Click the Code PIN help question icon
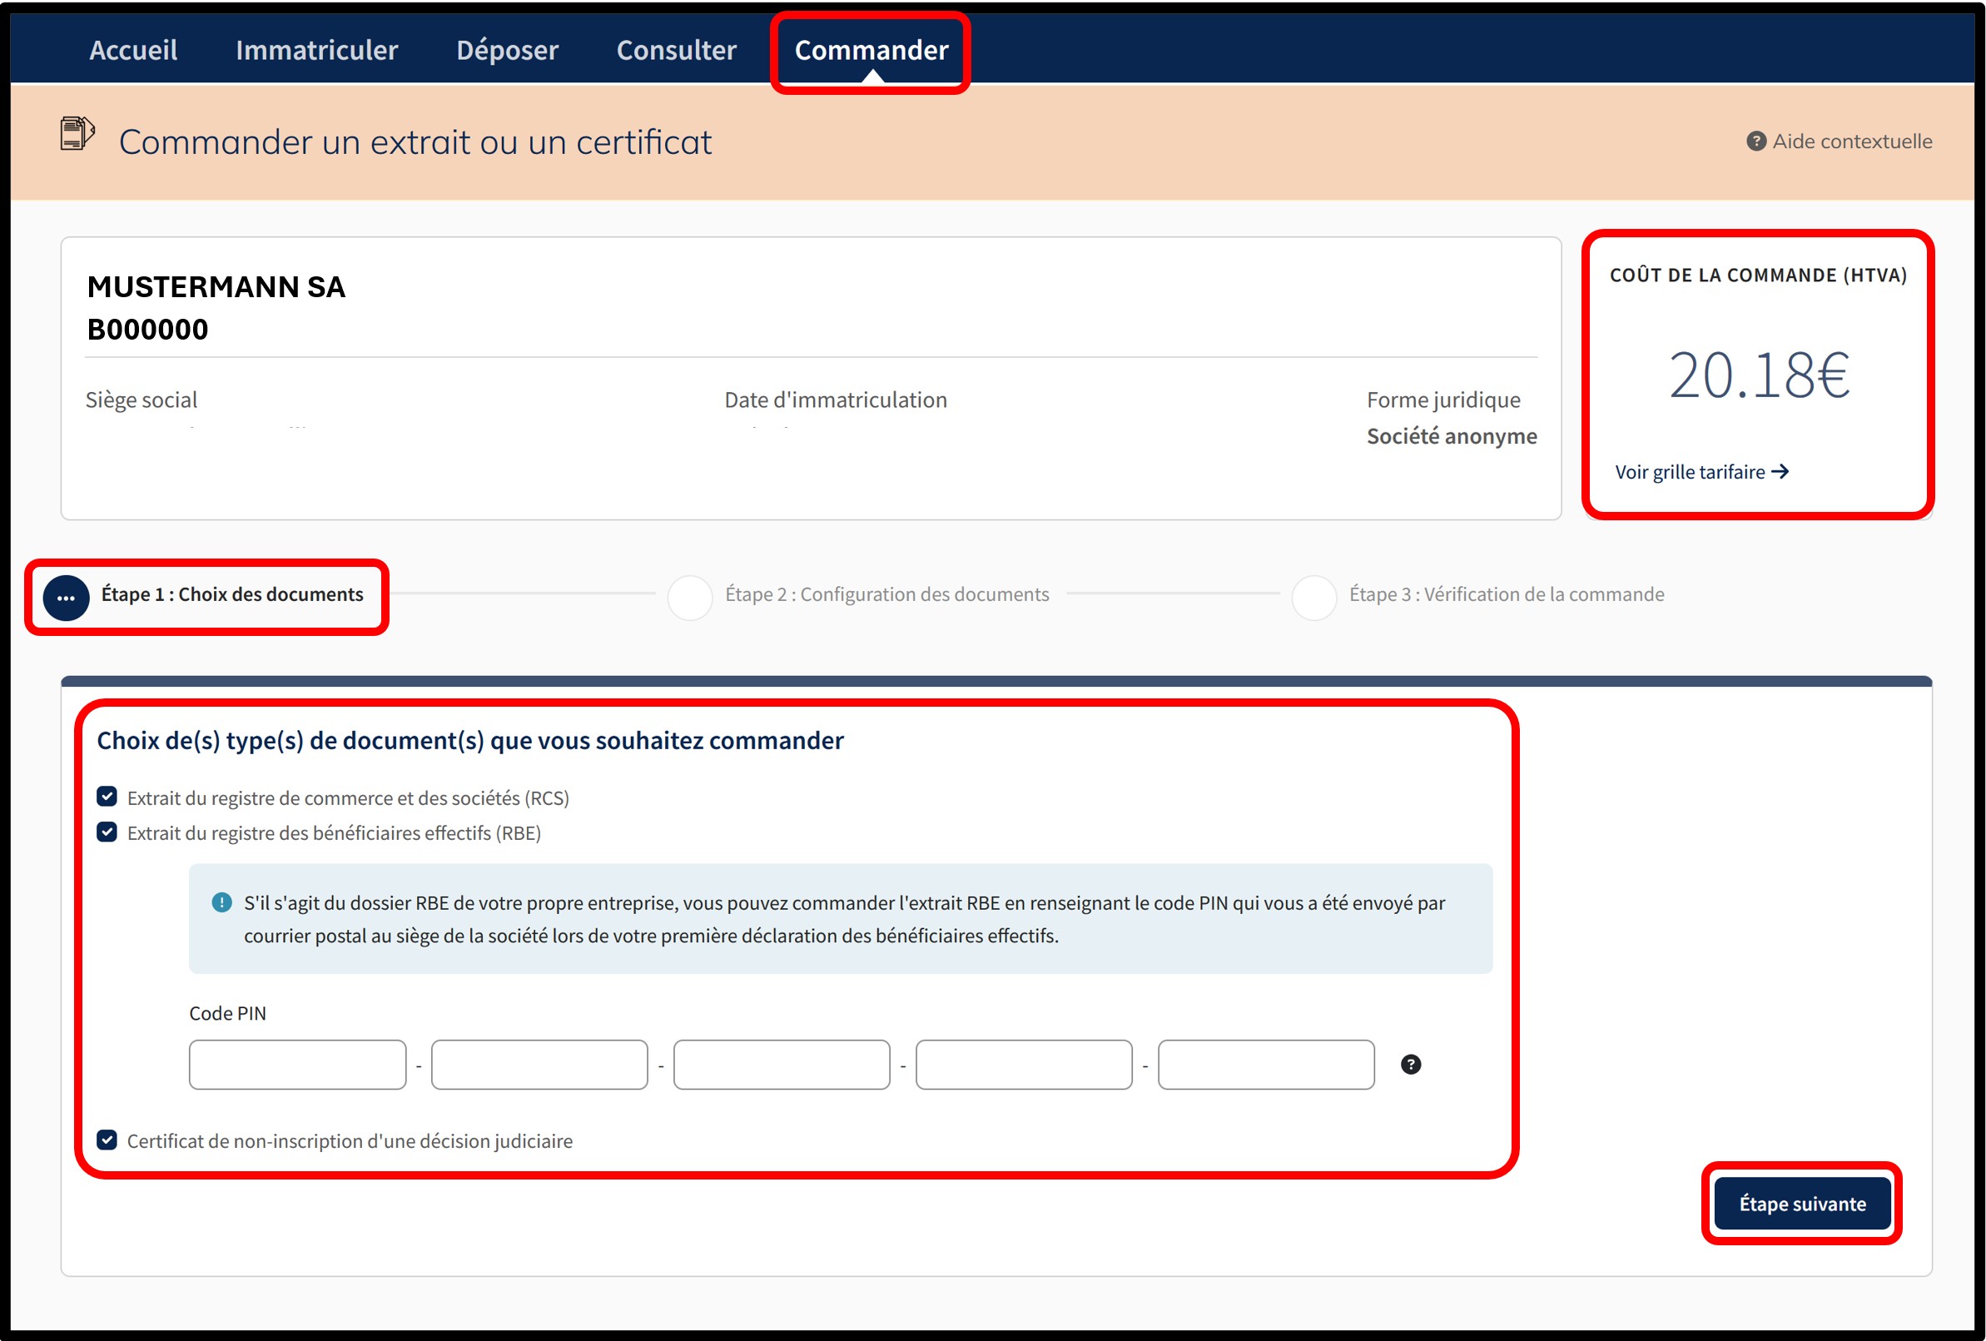The image size is (1986, 1341). coord(1410,1064)
